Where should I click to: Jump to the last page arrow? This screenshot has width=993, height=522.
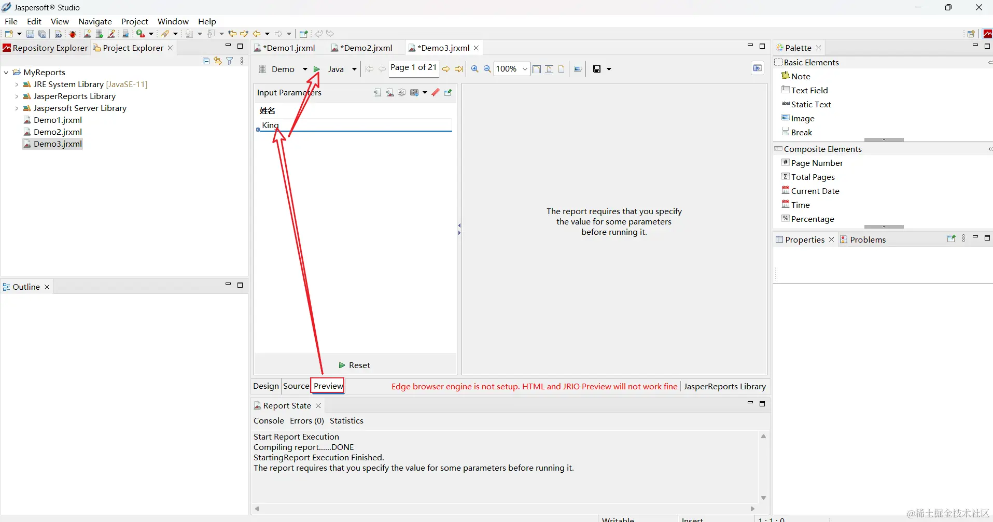458,69
